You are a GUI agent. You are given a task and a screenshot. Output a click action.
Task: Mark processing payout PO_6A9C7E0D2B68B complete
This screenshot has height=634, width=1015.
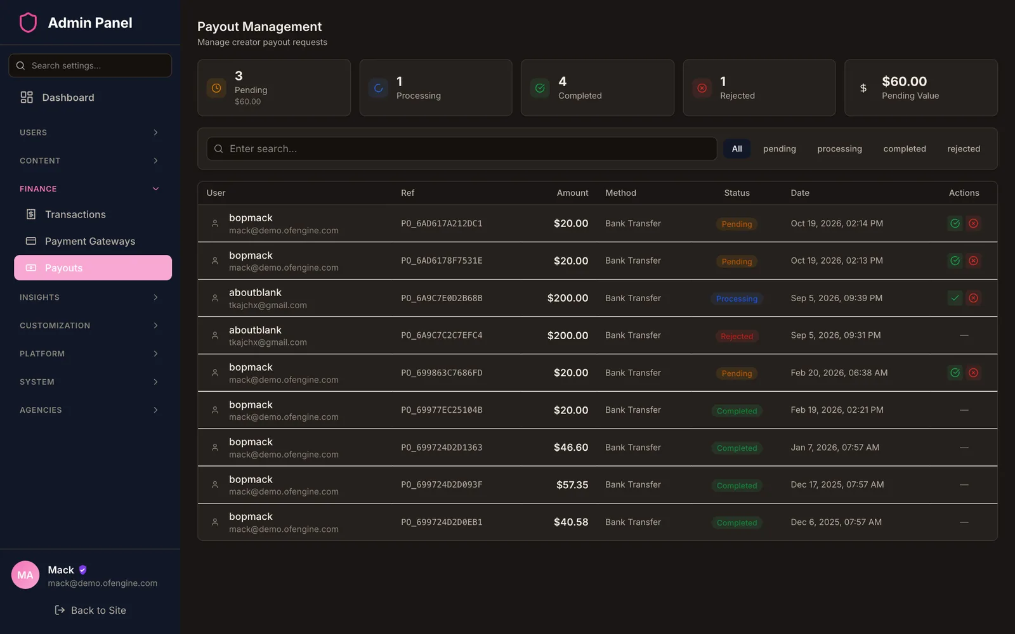(955, 298)
